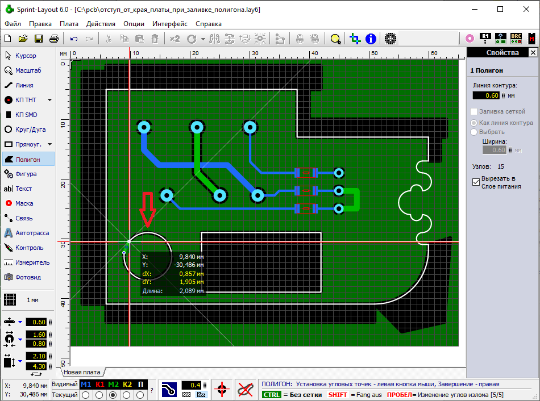Expand the Прямоуг. tool dropdown arrow
Viewport: 540px width, 401px height.
49,144
